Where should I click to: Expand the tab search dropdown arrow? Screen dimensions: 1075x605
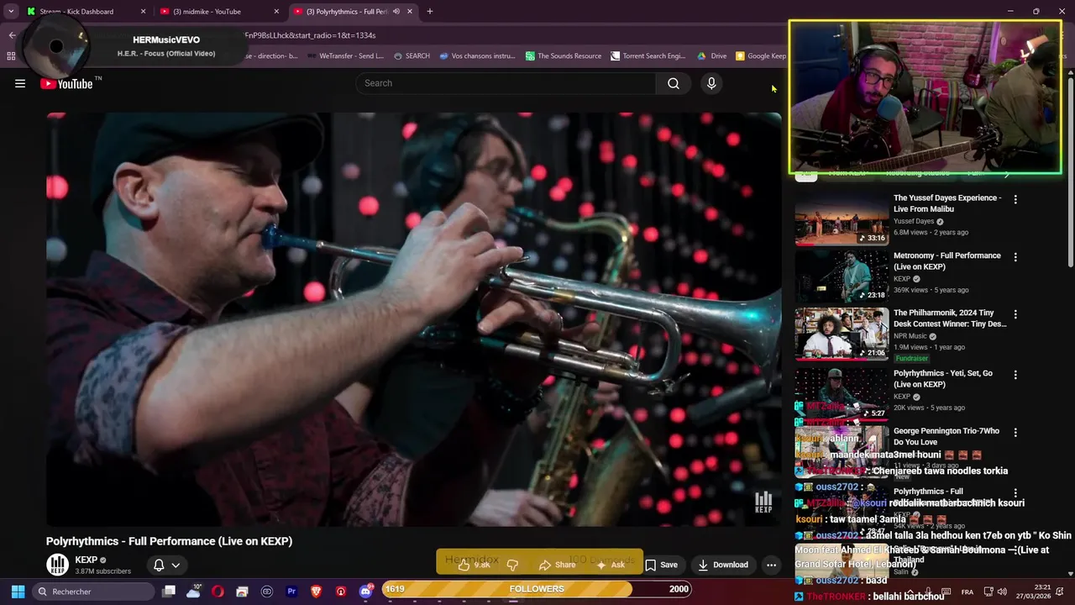[x=11, y=12]
